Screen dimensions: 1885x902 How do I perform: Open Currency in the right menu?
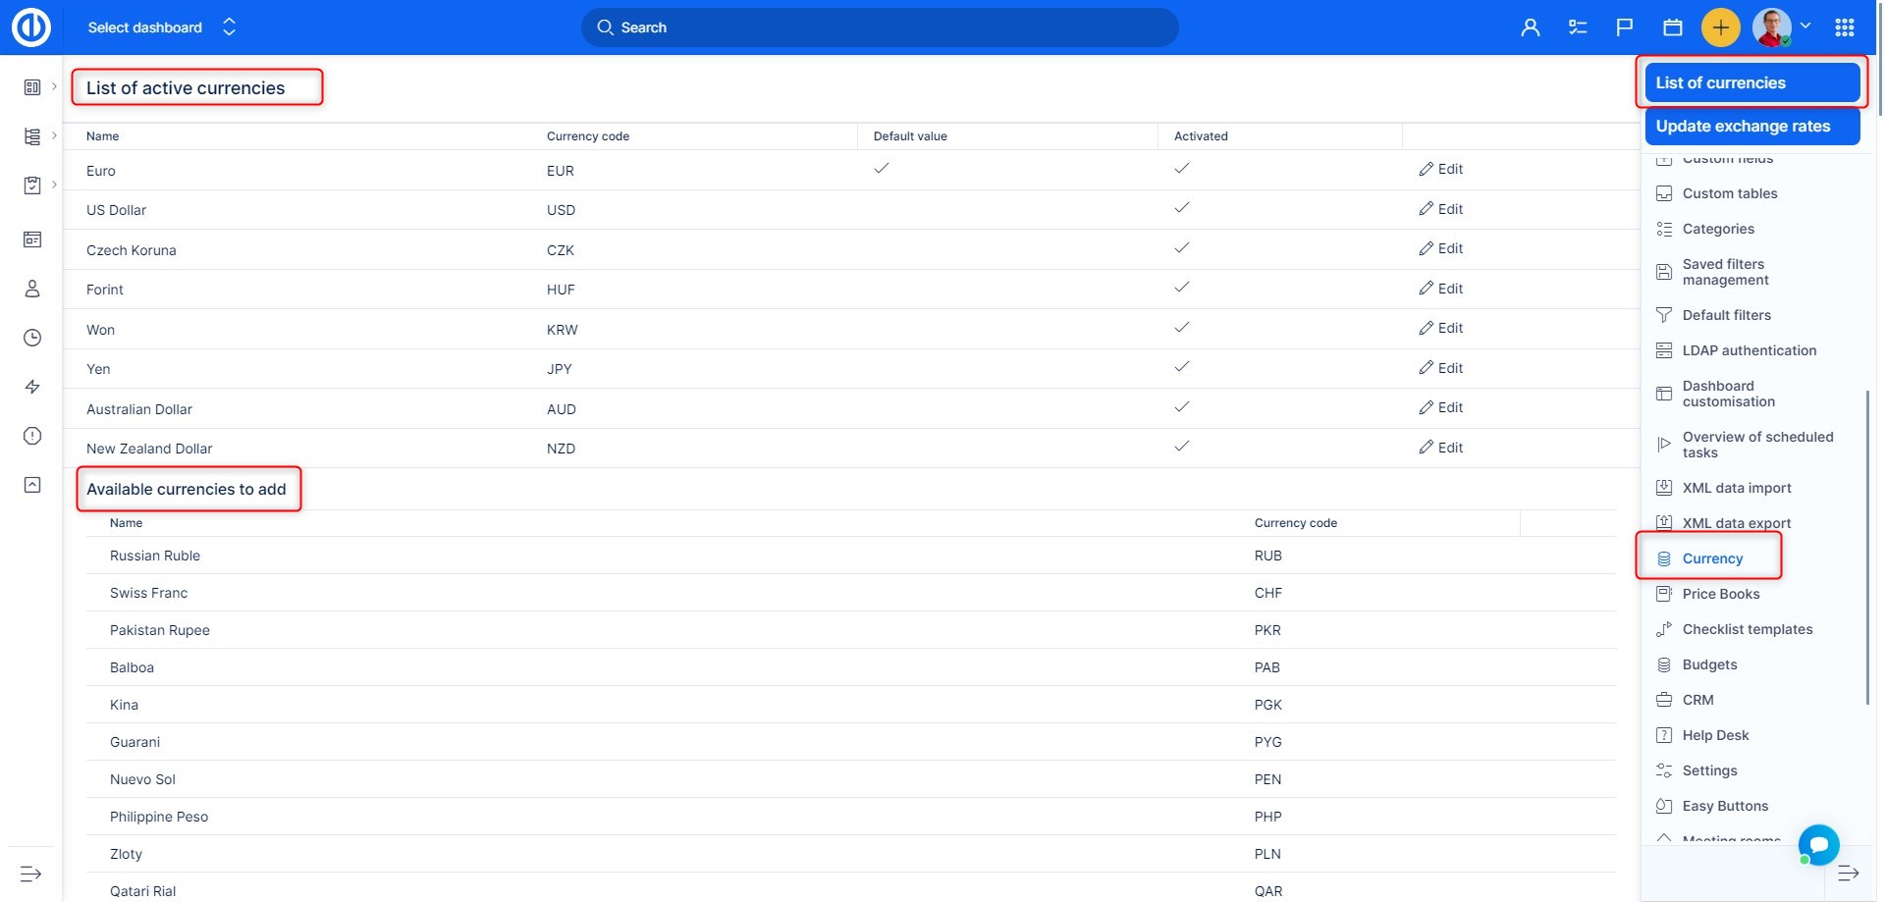(x=1712, y=558)
